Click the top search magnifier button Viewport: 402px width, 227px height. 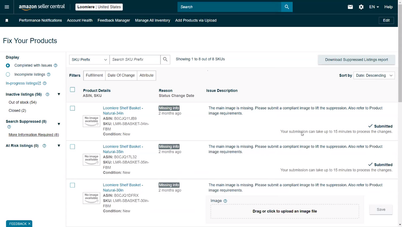click(287, 7)
